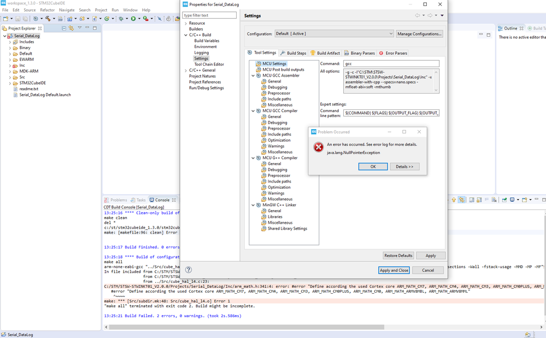The height and width of the screenshot is (338, 546).
Task: Click the Display Selected Console icon
Action: click(512, 200)
